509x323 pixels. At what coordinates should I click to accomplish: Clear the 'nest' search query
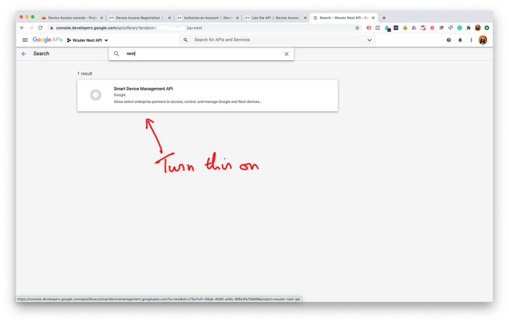point(286,54)
